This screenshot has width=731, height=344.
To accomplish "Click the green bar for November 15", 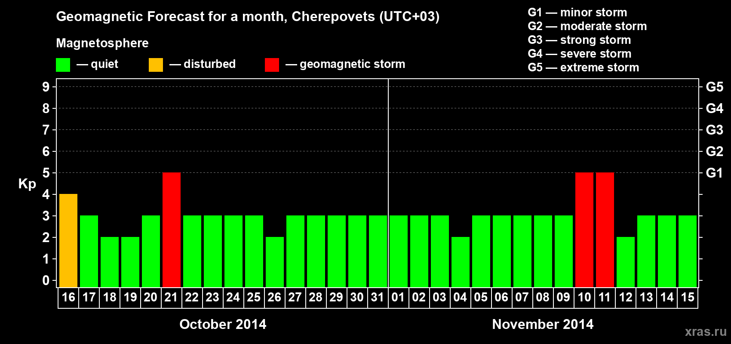I will 688,251.
